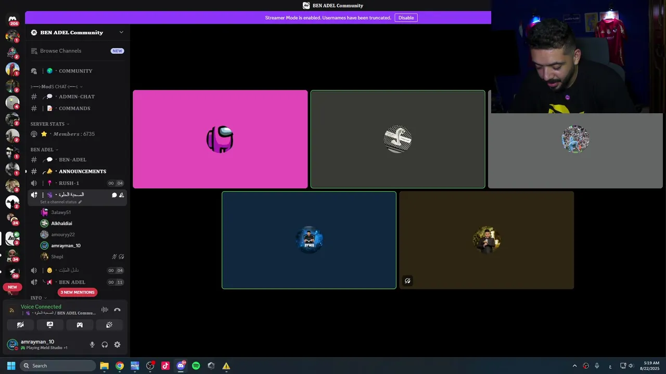Image resolution: width=666 pixels, height=374 pixels.
Task: Mute the microphone in user panel
Action: tap(92, 344)
